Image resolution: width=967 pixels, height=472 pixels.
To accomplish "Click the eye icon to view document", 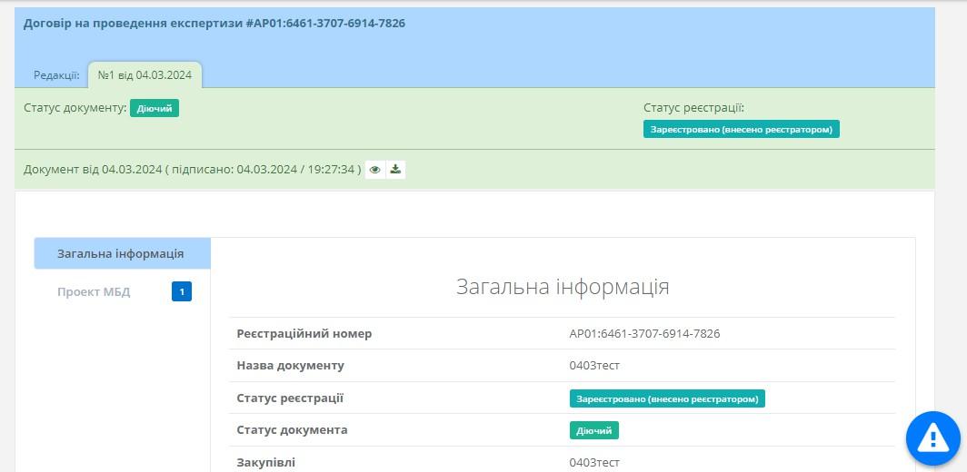I will (x=375, y=170).
